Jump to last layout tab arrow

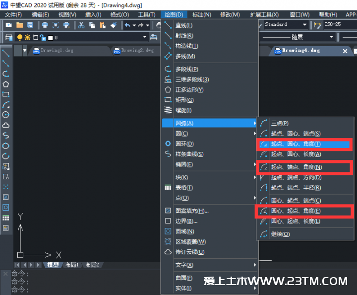click(39, 265)
